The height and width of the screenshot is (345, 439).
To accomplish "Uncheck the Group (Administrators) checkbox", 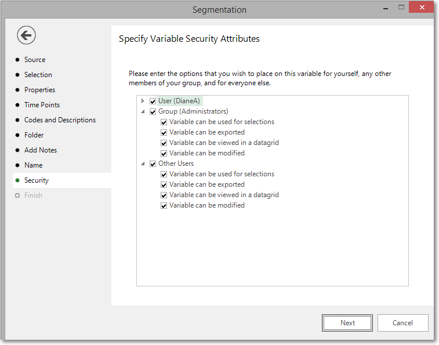I will (x=153, y=112).
